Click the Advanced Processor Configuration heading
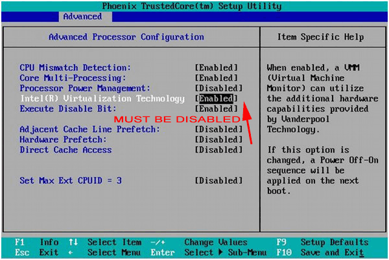 click(x=126, y=37)
